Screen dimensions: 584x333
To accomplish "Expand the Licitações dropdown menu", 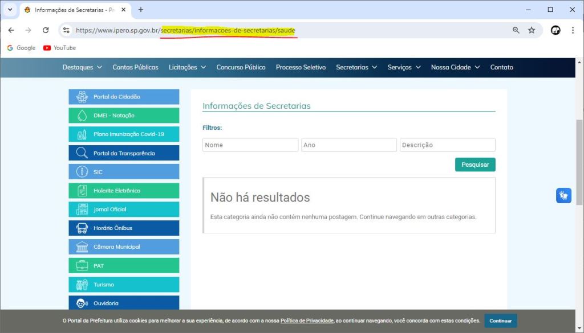I will tap(187, 67).
